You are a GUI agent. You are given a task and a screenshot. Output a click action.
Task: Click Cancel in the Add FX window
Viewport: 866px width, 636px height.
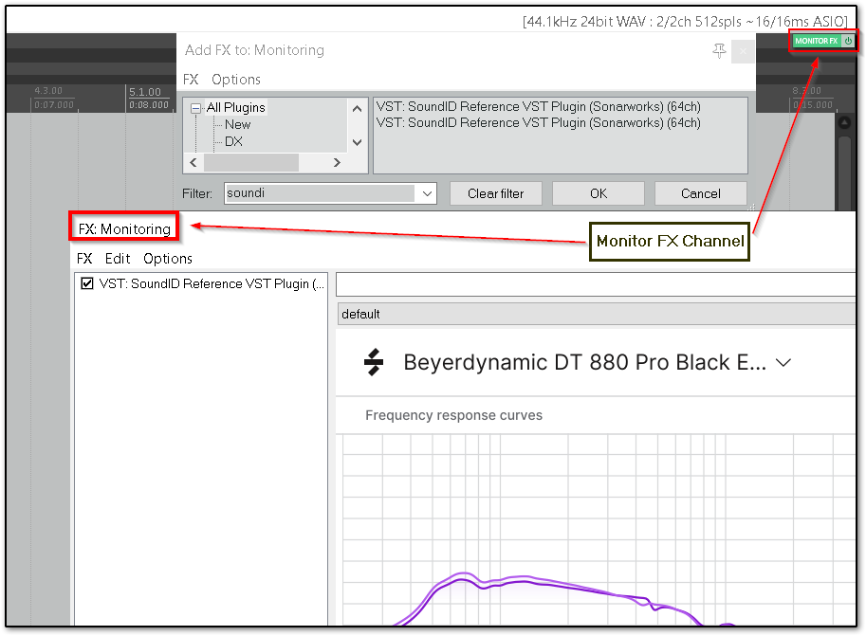701,193
